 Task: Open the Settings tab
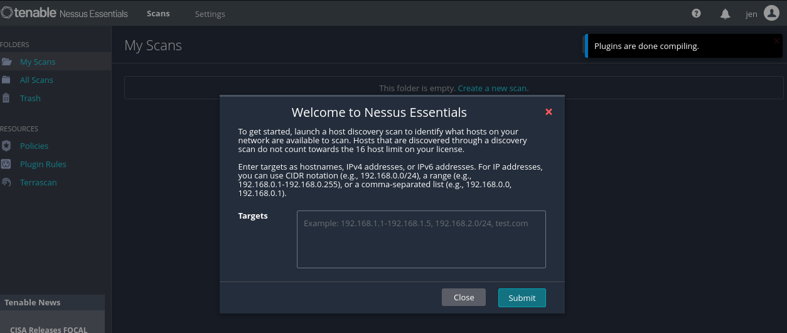point(210,14)
